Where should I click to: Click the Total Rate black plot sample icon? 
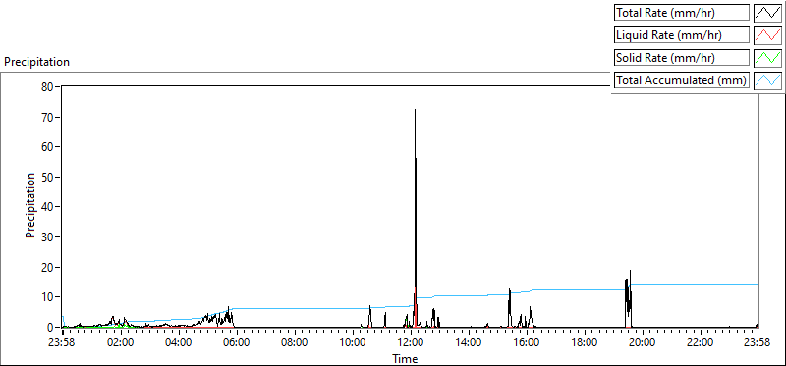point(768,13)
